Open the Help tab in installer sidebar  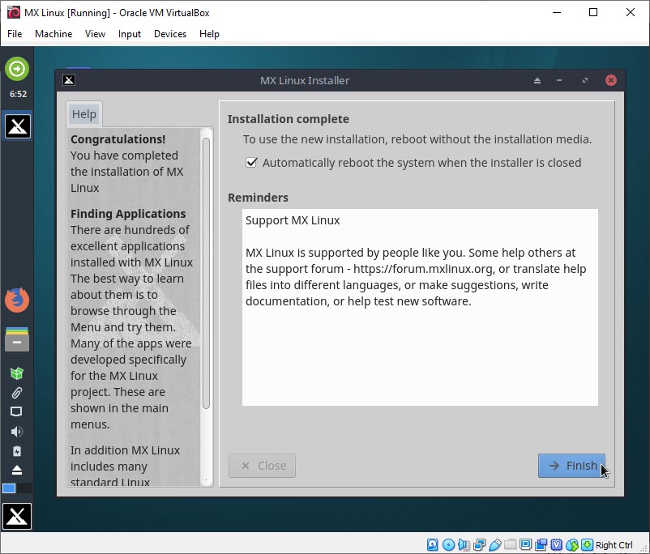point(84,114)
